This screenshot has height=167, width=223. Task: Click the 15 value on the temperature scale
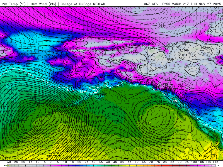[72, 162]
